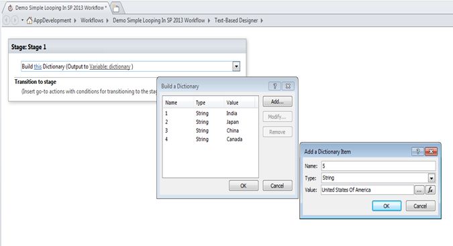Viewport: 453px width, 246px height.
Task: Click the AppDevelopment home icon in breadcrumb
Action: pos(29,21)
